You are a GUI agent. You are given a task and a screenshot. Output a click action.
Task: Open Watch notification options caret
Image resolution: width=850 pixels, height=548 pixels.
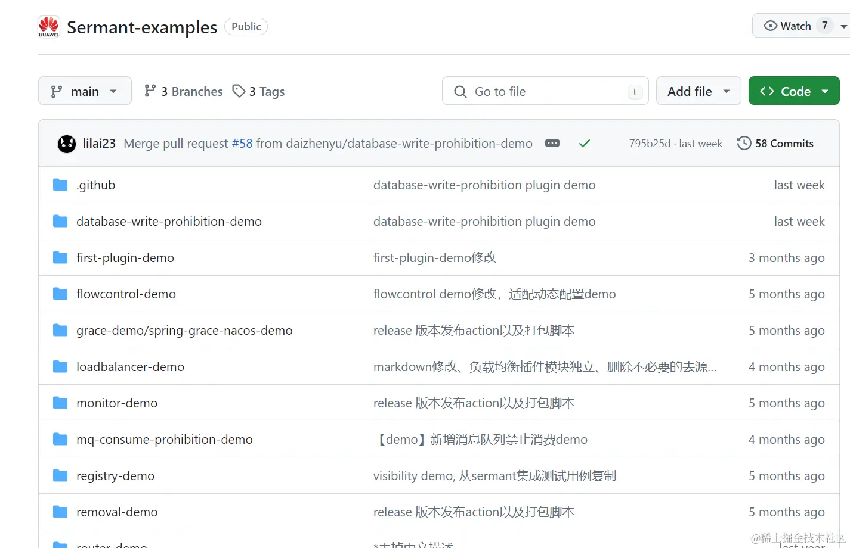coord(843,26)
